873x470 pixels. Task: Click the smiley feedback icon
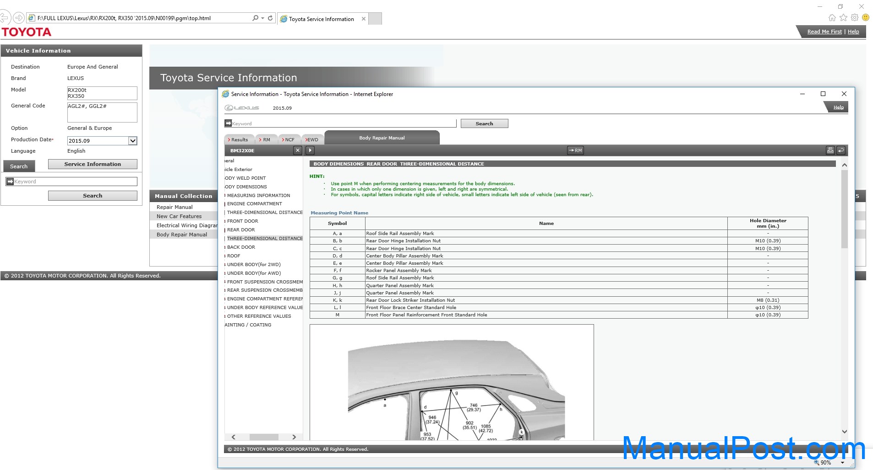click(x=866, y=17)
